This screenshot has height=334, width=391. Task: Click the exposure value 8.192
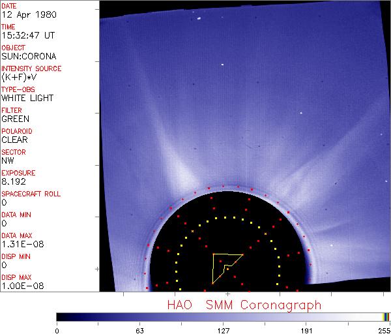pyautogui.click(x=14, y=181)
